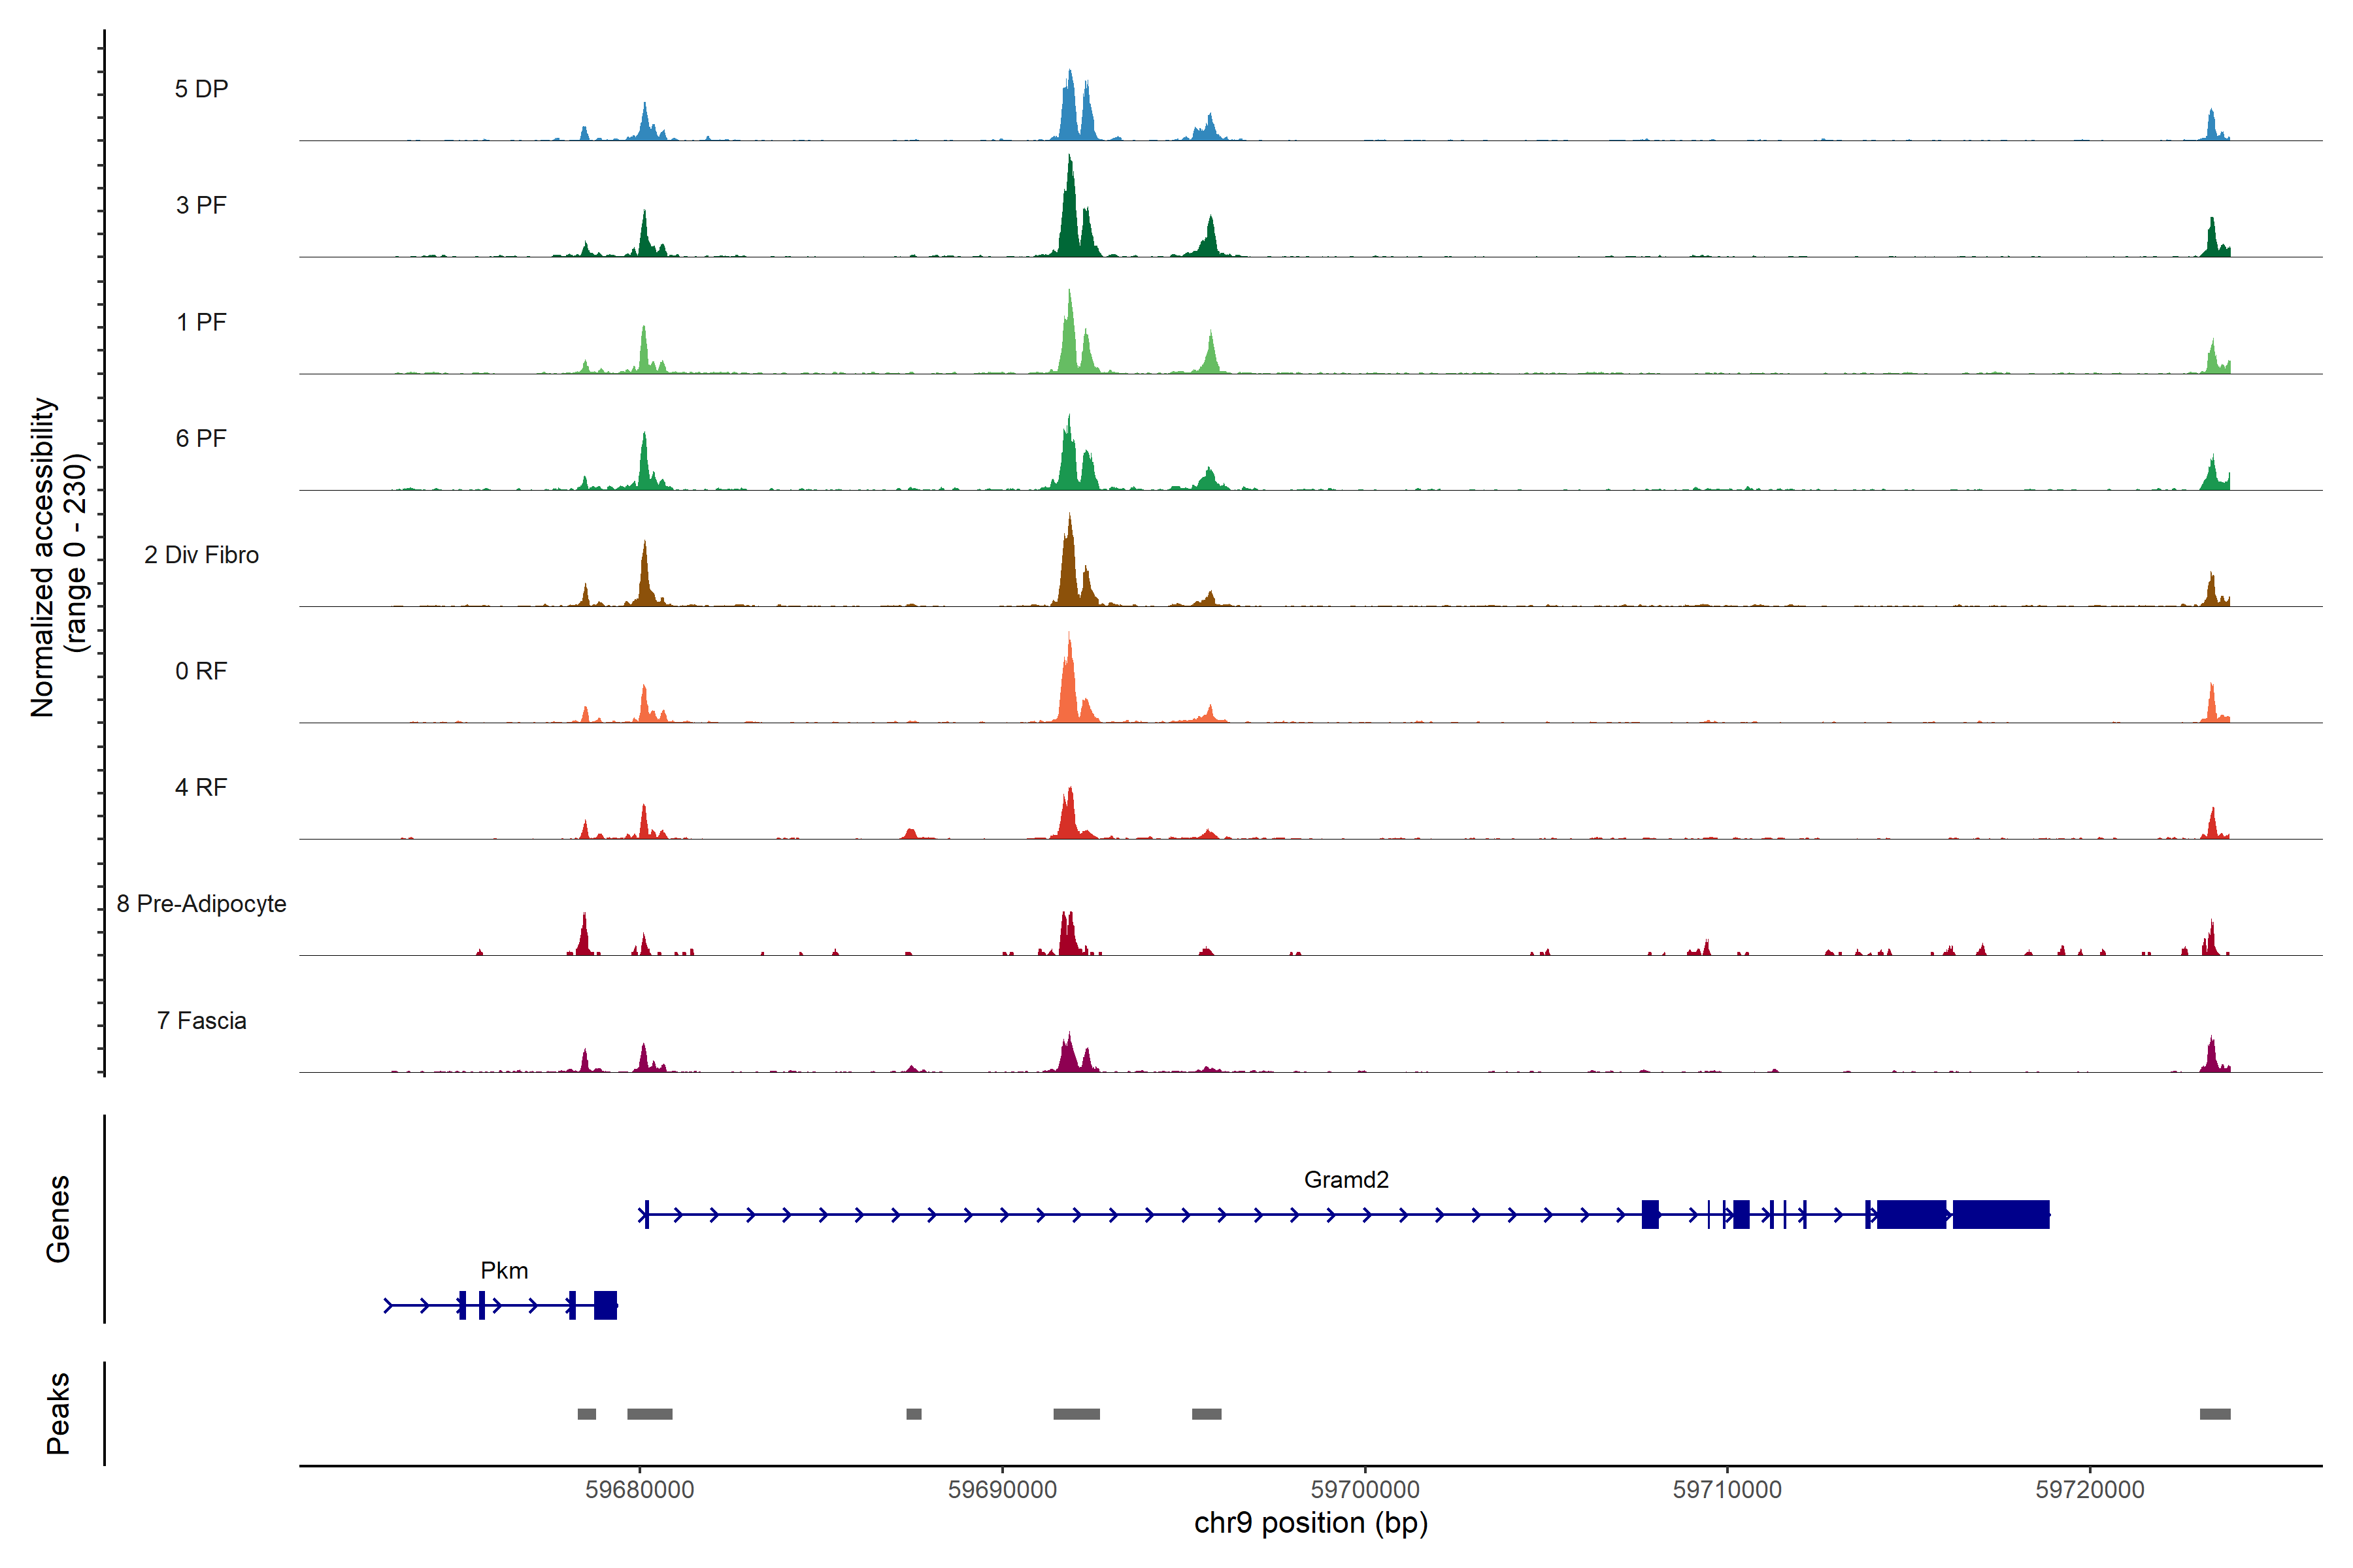Click the tallest orange peak in 0 RF track
Image resolution: width=2353 pixels, height=1568 pixels.
coord(1069,680)
